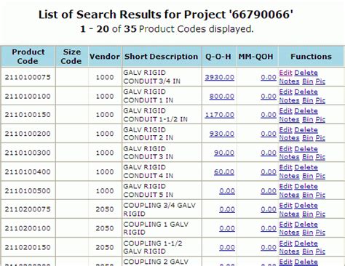The height and width of the screenshot is (266, 345).
Task: Click Q-O-H value 800.00
Action: (x=222, y=97)
